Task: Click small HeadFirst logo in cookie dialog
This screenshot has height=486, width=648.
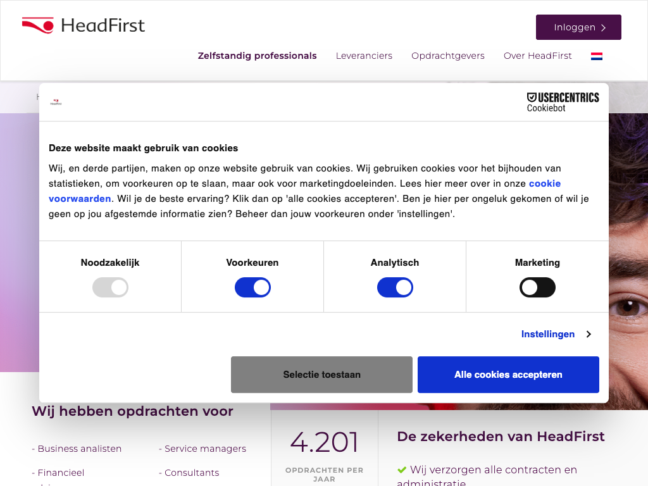Action: [56, 102]
